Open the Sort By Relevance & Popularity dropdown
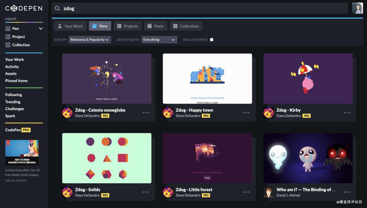The width and height of the screenshot is (367, 208). click(90, 40)
